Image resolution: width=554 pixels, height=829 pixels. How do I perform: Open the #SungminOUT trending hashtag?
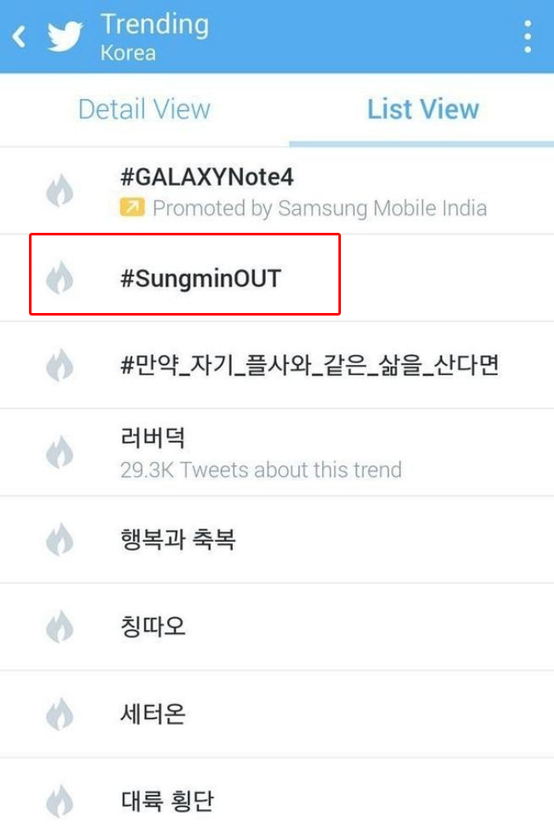click(x=201, y=278)
